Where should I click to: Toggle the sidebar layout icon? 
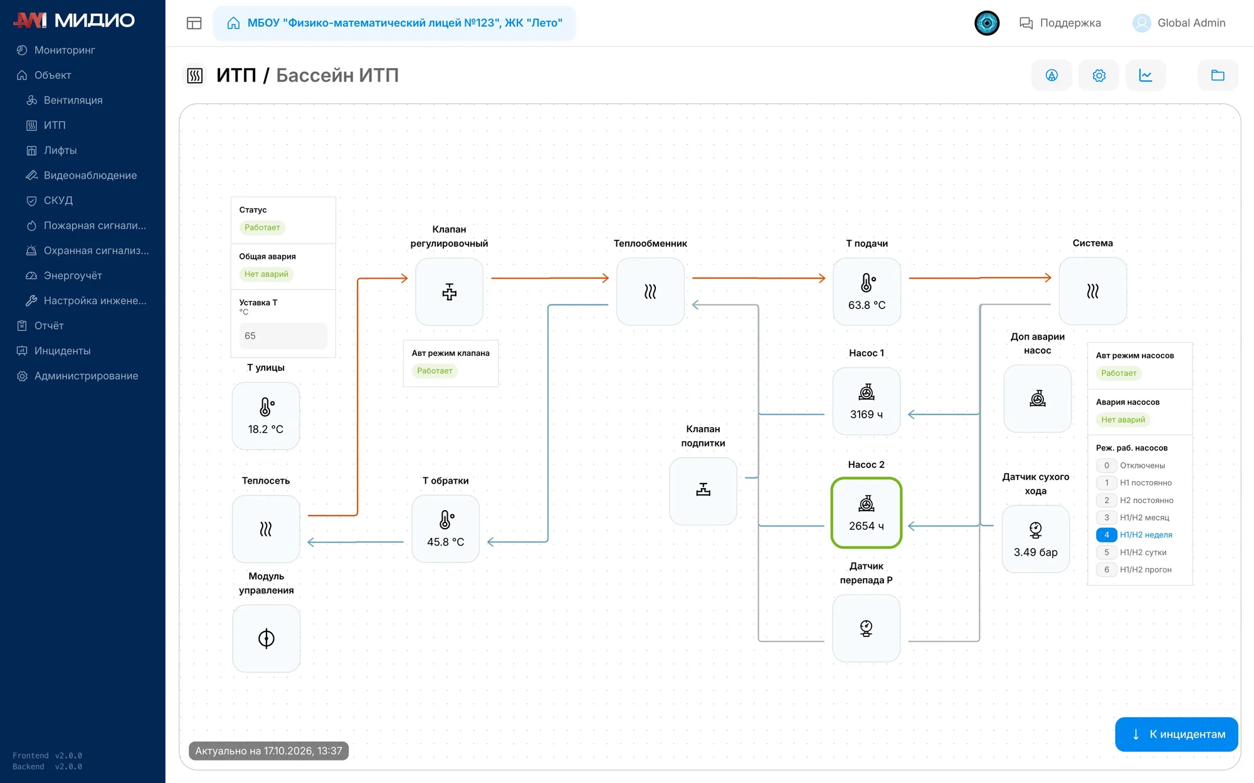[194, 23]
